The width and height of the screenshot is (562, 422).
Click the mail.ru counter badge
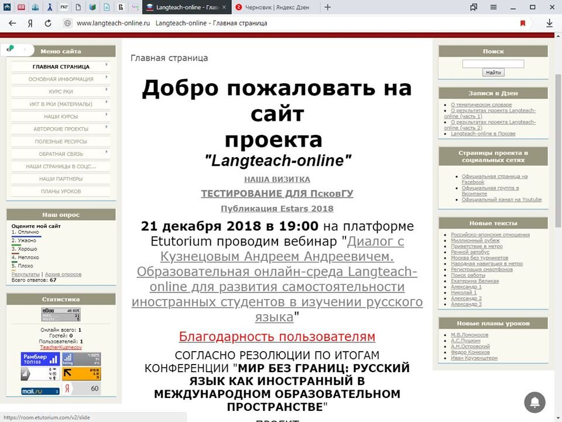(x=40, y=391)
